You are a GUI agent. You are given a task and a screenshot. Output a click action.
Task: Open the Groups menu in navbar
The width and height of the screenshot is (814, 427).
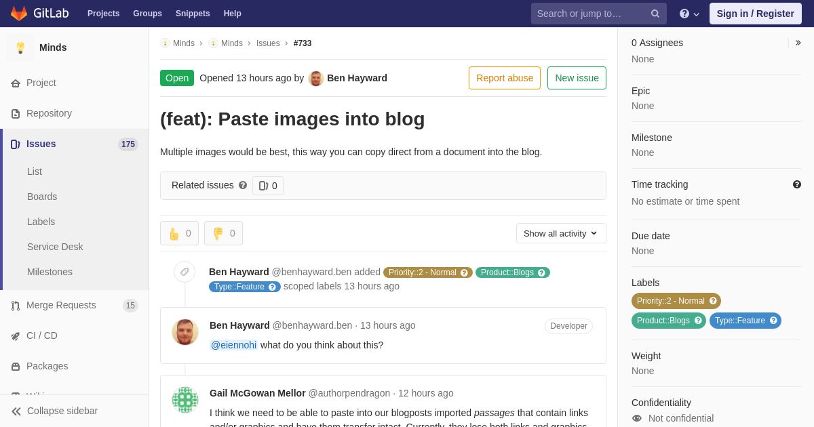pyautogui.click(x=147, y=14)
